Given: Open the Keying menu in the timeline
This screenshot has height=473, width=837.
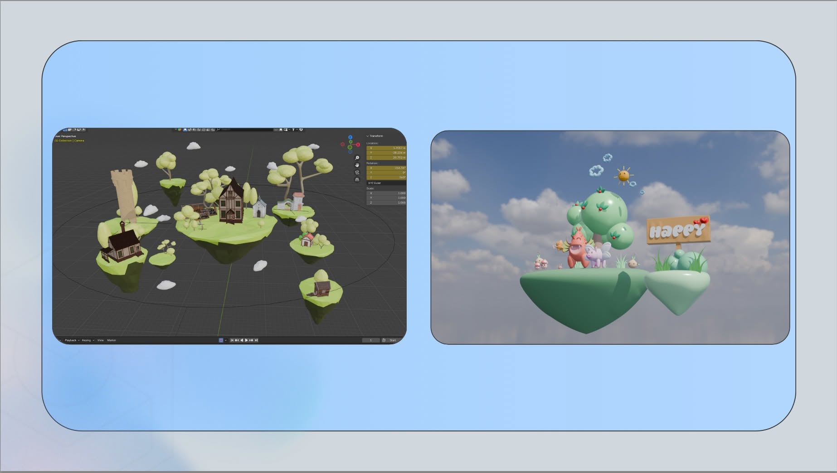Looking at the screenshot, I should [x=88, y=340].
